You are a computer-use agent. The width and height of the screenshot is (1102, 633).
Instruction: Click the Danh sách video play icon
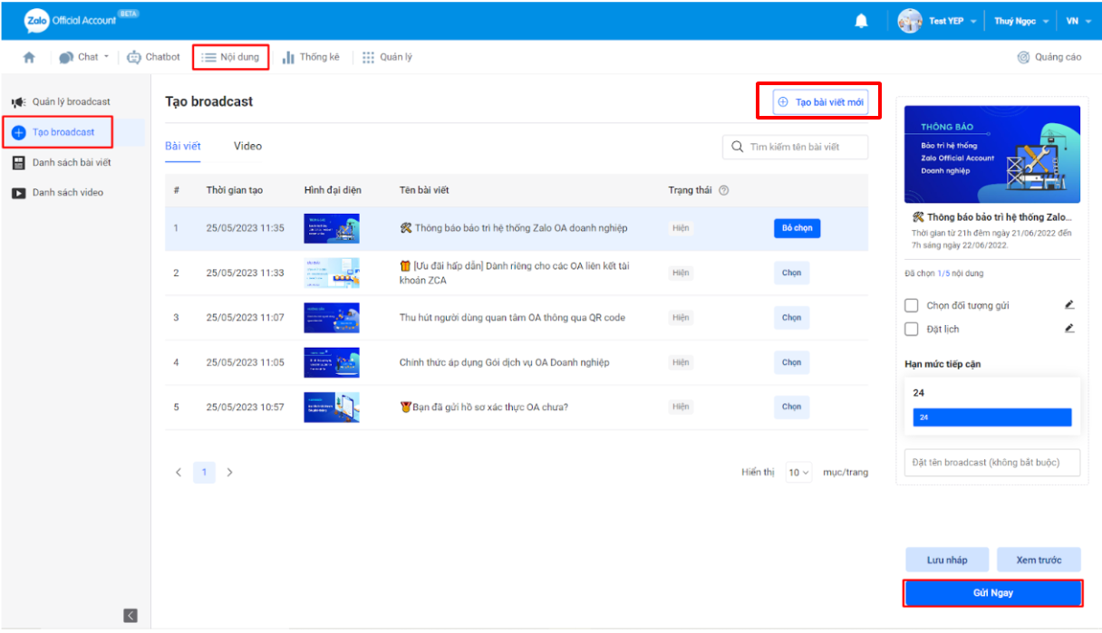(x=18, y=193)
